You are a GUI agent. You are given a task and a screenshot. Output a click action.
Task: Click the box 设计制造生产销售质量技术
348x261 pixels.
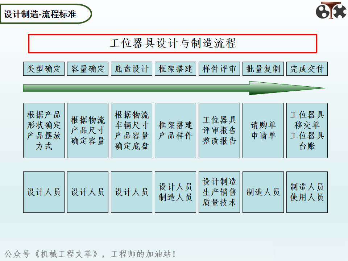(219, 192)
